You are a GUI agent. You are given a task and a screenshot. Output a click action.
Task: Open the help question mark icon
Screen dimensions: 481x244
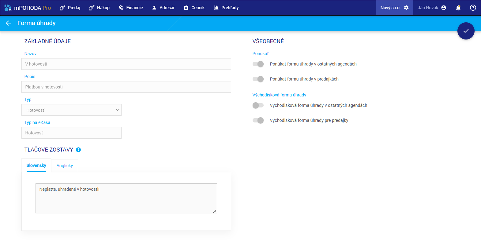[x=473, y=8]
